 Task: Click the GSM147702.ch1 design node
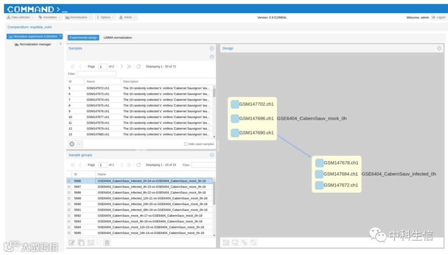point(252,104)
